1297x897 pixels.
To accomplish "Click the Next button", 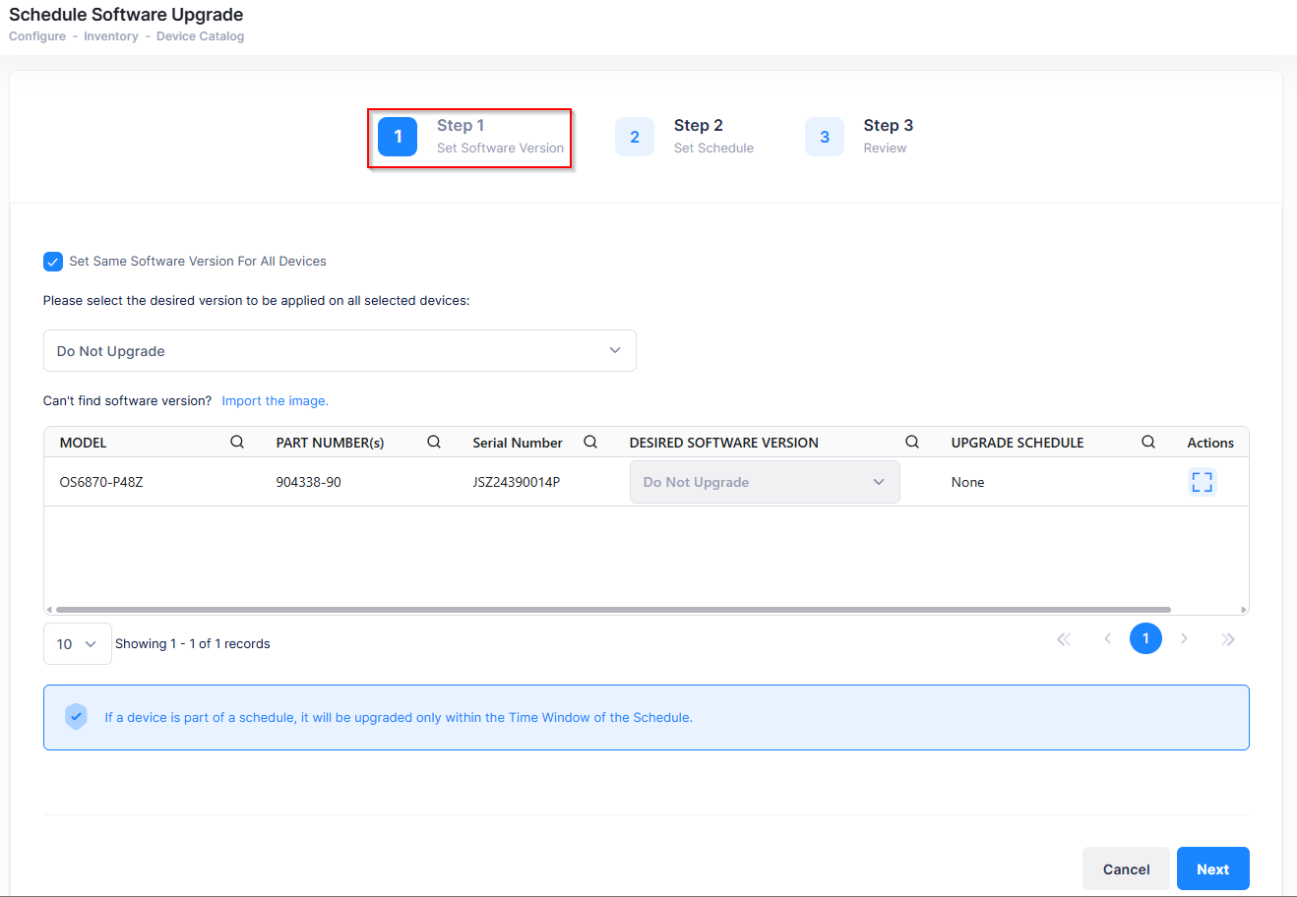I will pos(1212,869).
